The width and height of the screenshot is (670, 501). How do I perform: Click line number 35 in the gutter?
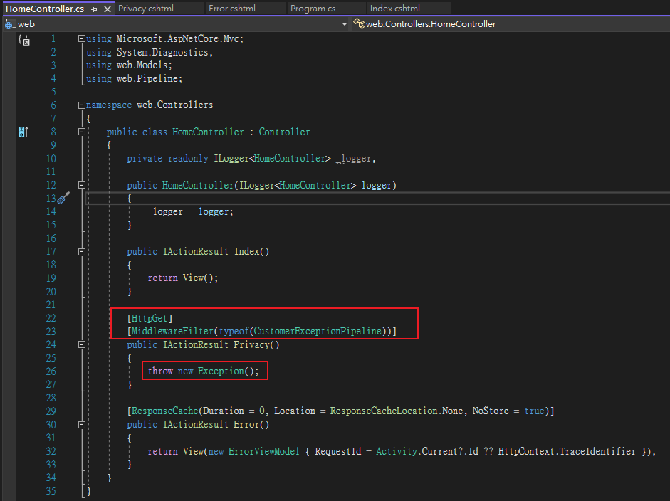(51, 491)
